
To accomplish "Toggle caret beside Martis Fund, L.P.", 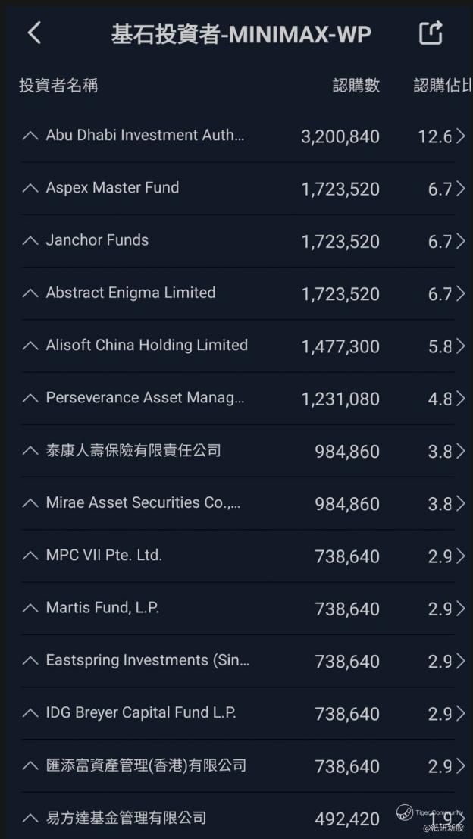I will 30,608.
